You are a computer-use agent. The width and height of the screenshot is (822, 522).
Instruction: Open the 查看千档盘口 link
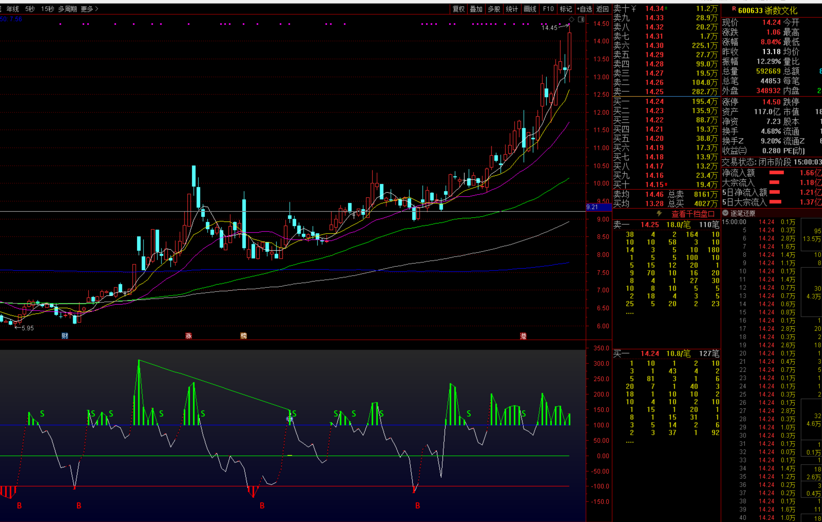tap(693, 214)
